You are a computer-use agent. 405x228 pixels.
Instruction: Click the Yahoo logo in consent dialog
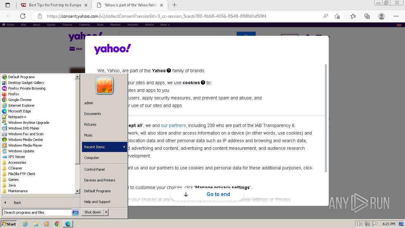[113, 49]
